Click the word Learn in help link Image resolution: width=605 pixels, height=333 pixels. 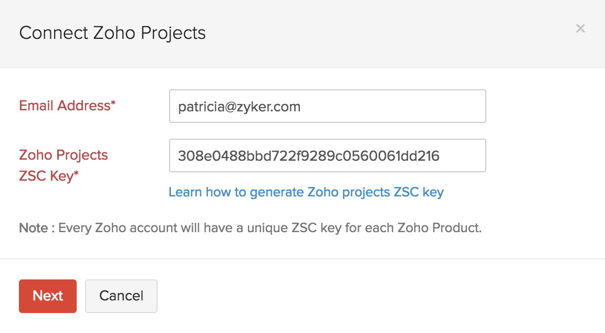point(185,192)
